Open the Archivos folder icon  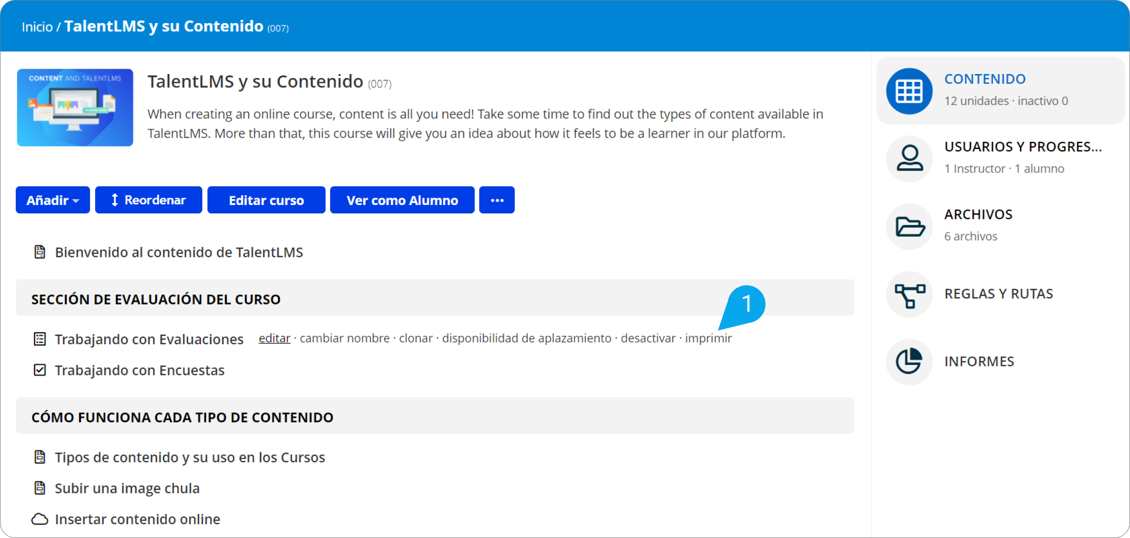[909, 227]
